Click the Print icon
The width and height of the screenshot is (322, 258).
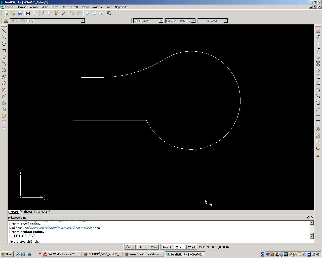[x=28, y=13]
